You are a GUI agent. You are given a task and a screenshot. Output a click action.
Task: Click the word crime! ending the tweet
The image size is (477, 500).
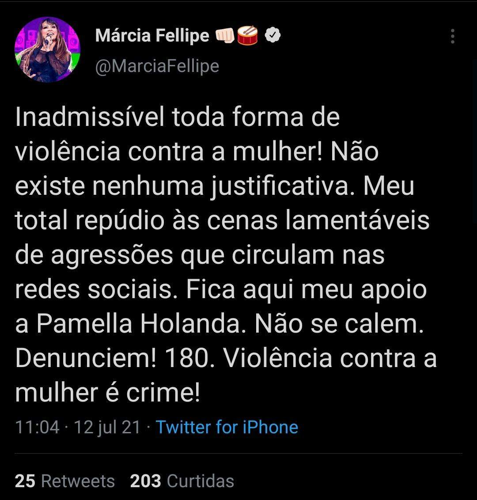[x=163, y=393]
